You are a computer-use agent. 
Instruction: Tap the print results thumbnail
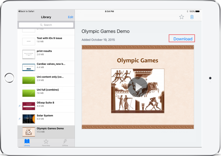click(29, 55)
